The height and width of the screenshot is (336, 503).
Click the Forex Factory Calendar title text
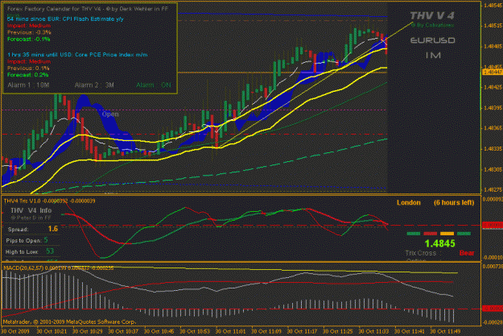click(x=87, y=9)
